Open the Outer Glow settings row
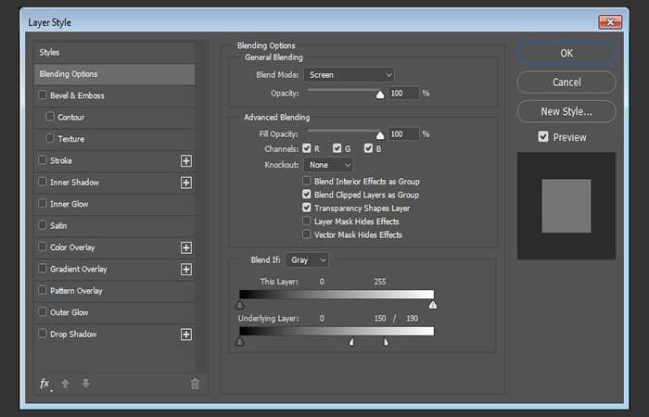This screenshot has height=417, width=649. (x=114, y=312)
